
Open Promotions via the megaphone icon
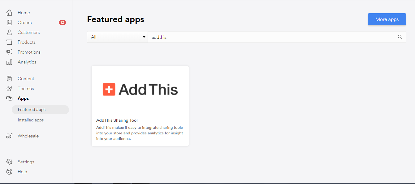coord(9,52)
